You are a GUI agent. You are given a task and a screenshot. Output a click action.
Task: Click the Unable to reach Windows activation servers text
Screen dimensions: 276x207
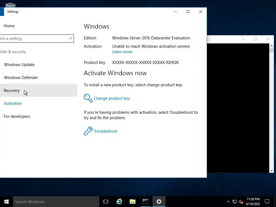coord(151,46)
